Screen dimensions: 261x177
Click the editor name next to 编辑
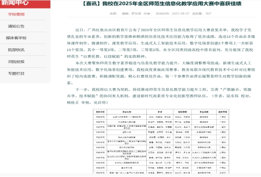coord(136,14)
